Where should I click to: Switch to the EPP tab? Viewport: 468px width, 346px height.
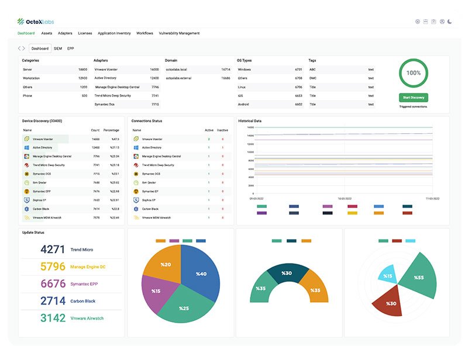[70, 49]
